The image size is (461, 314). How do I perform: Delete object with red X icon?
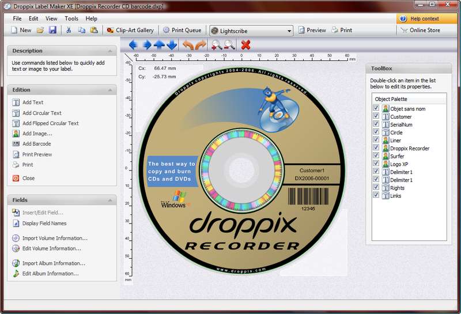pos(246,45)
